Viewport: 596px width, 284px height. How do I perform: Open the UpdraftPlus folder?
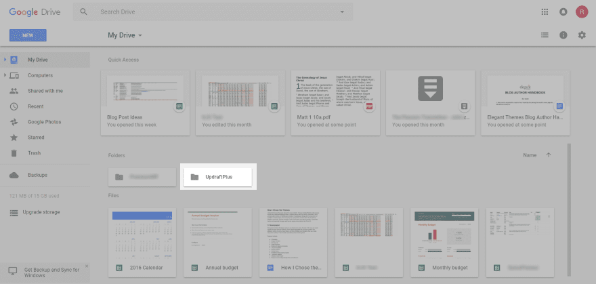(218, 177)
